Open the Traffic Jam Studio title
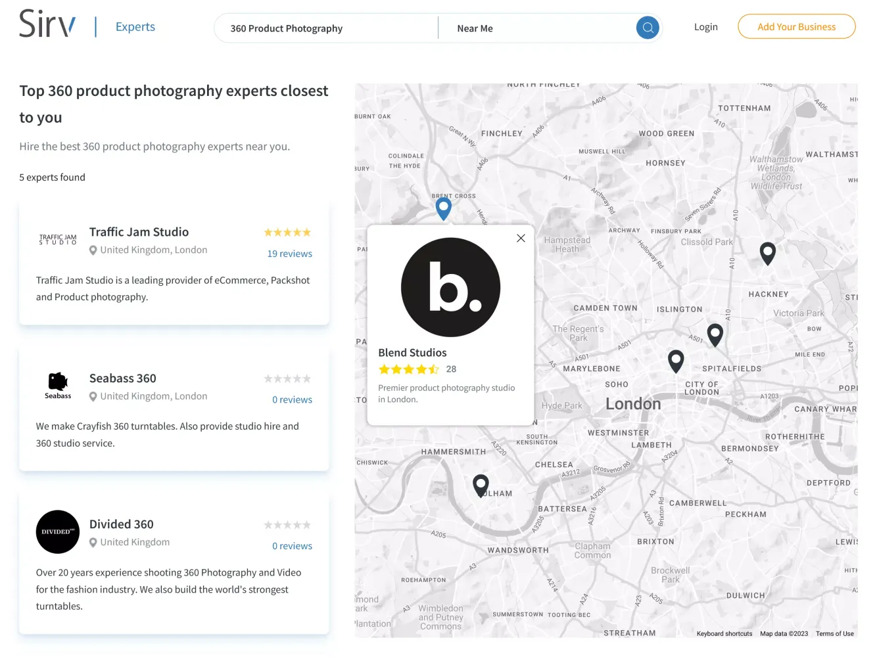The image size is (877, 657). pyautogui.click(x=139, y=232)
